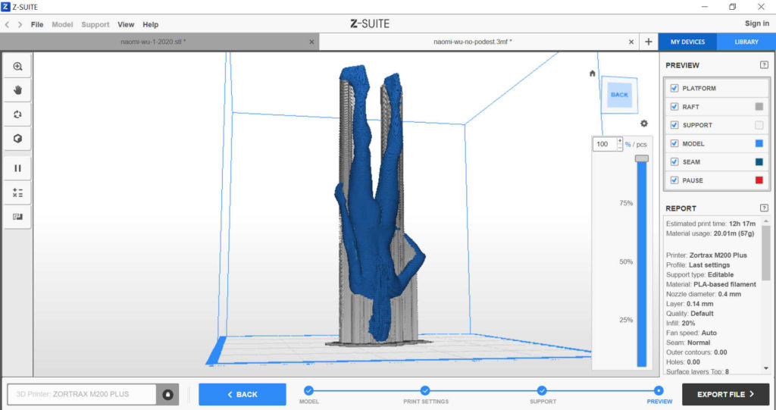
Task: Go to PREVIEW step in workflow
Action: click(659, 391)
